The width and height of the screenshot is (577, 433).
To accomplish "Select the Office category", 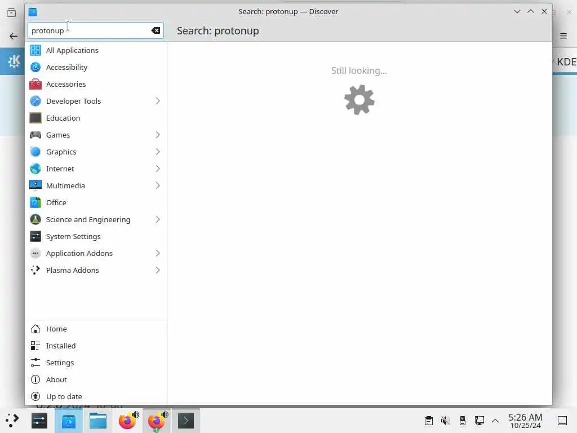I will point(96,203).
